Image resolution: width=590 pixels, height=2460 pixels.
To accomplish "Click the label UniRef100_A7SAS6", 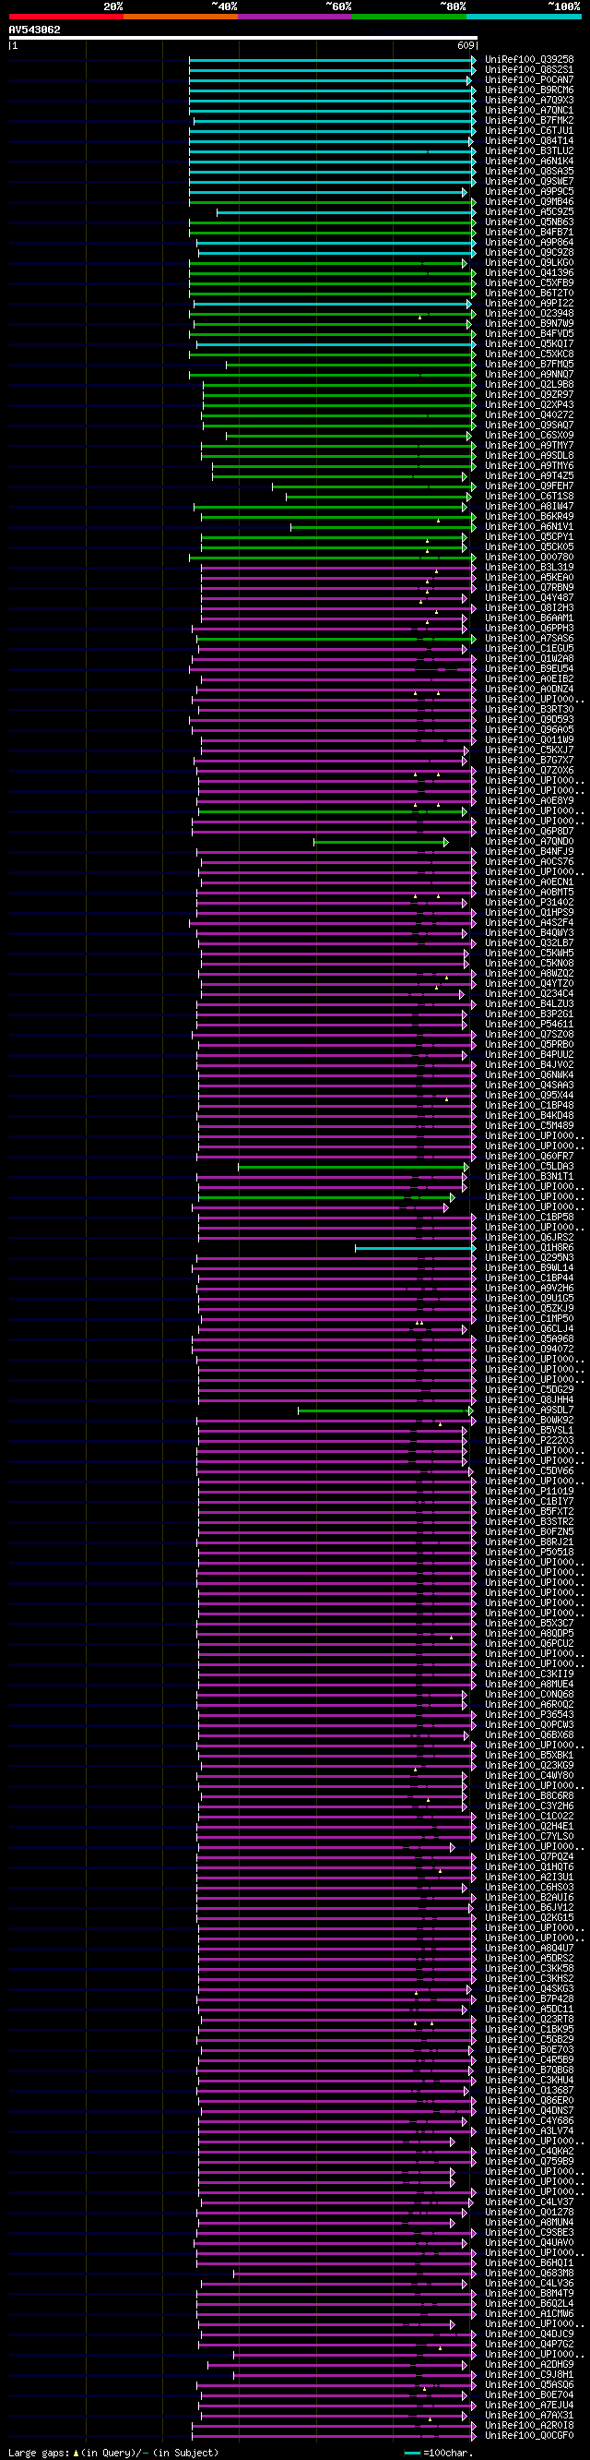I will (x=529, y=639).
